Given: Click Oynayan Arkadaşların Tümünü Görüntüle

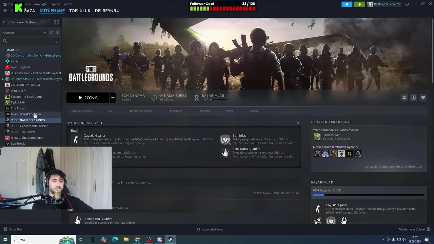Looking at the screenshot, I should point(393,167).
